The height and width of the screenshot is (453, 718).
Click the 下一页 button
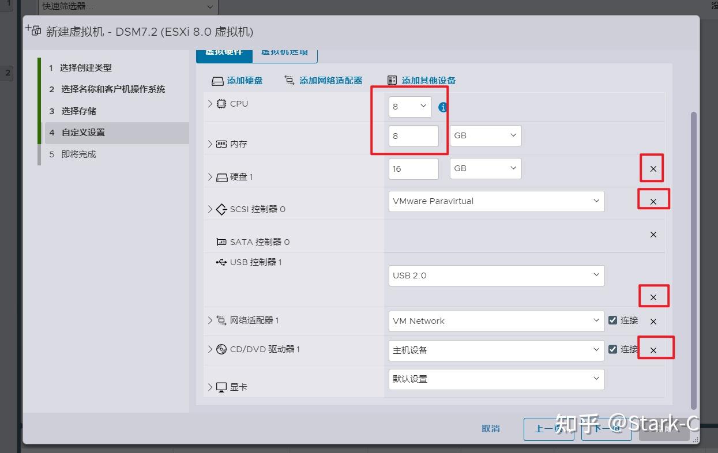pyautogui.click(x=606, y=429)
